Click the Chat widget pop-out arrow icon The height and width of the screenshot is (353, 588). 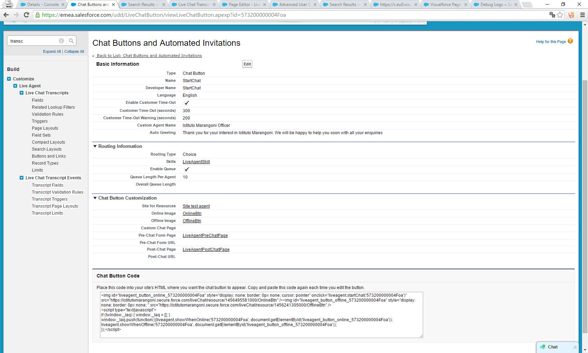pyautogui.click(x=575, y=347)
